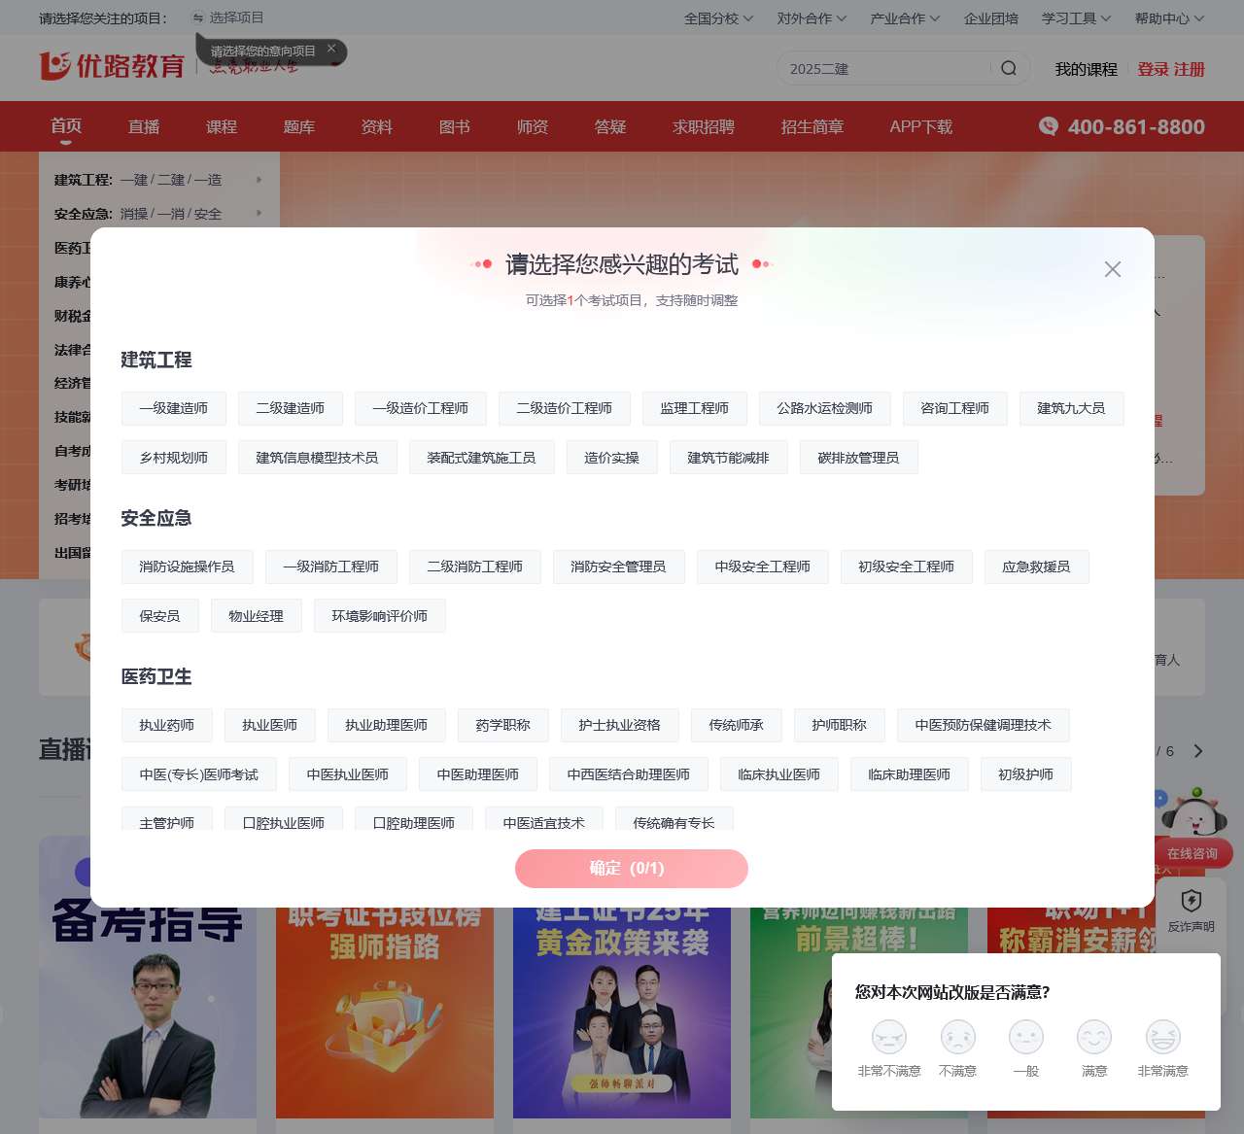Open the 黄金政策来袭 course thumbnail
This screenshot has height=1134, width=1244.
[622, 1011]
